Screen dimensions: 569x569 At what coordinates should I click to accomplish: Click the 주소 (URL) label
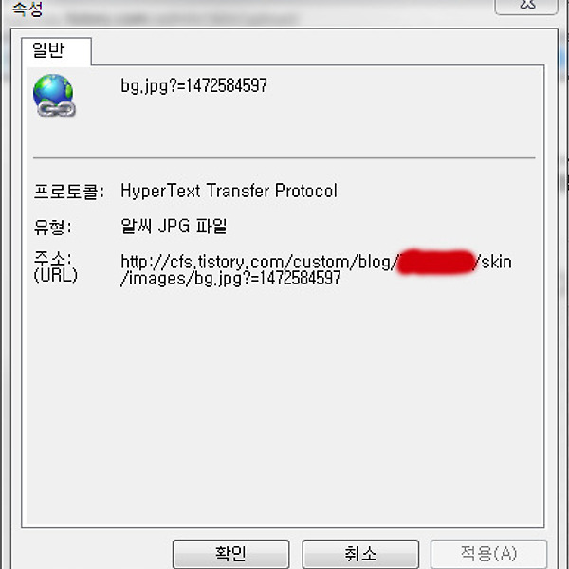tap(56, 266)
